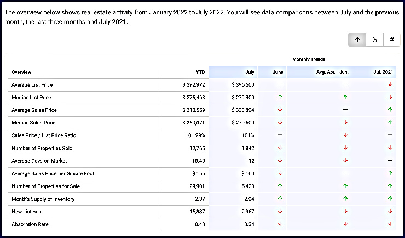Viewport: 405px width, 238px height.
Task: Switch trend display to number view
Action: pyautogui.click(x=391, y=40)
